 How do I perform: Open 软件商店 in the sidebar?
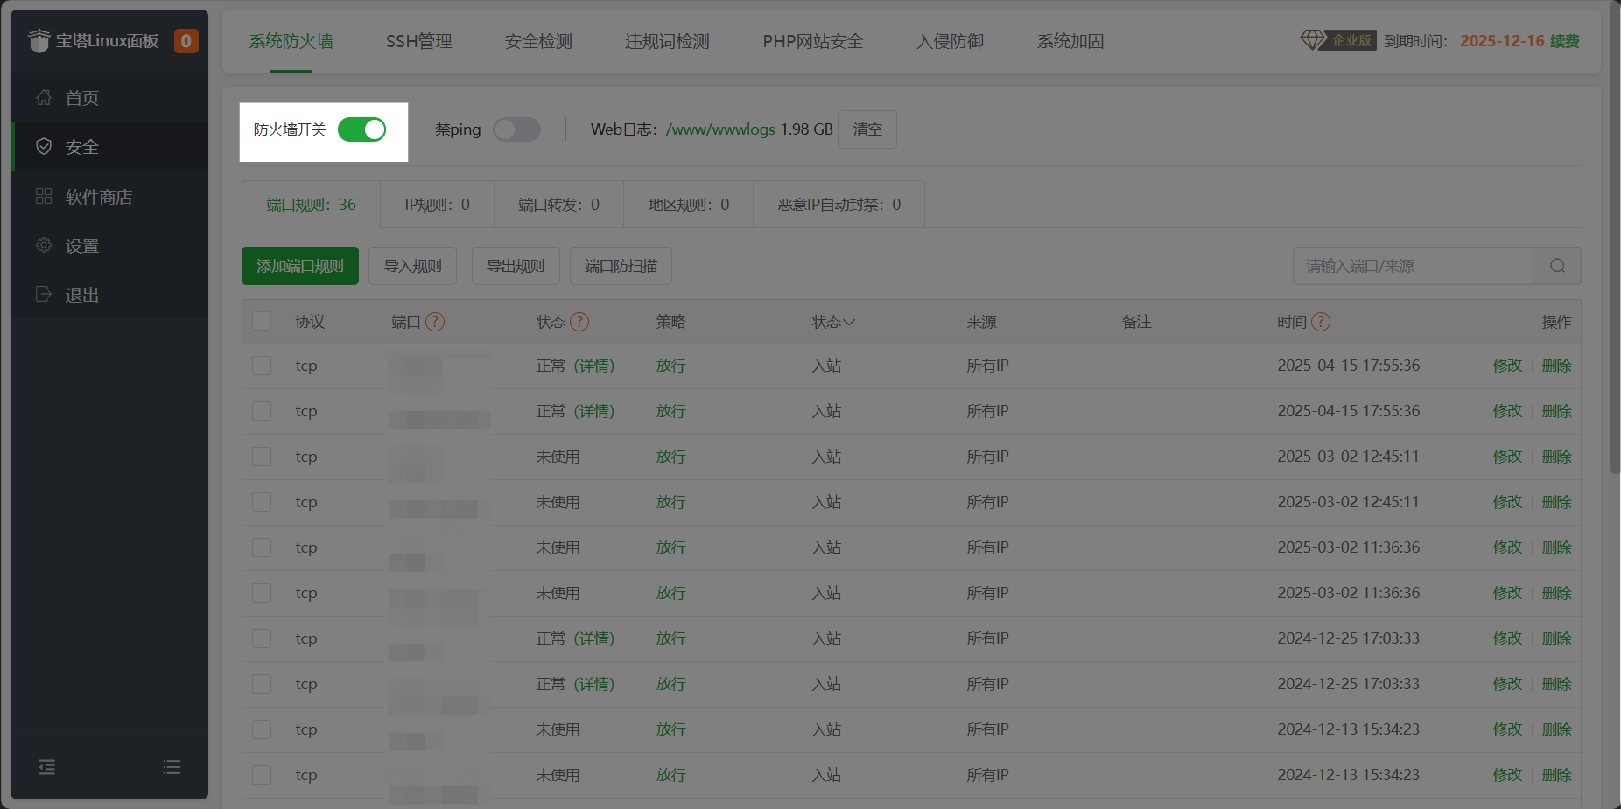click(98, 197)
